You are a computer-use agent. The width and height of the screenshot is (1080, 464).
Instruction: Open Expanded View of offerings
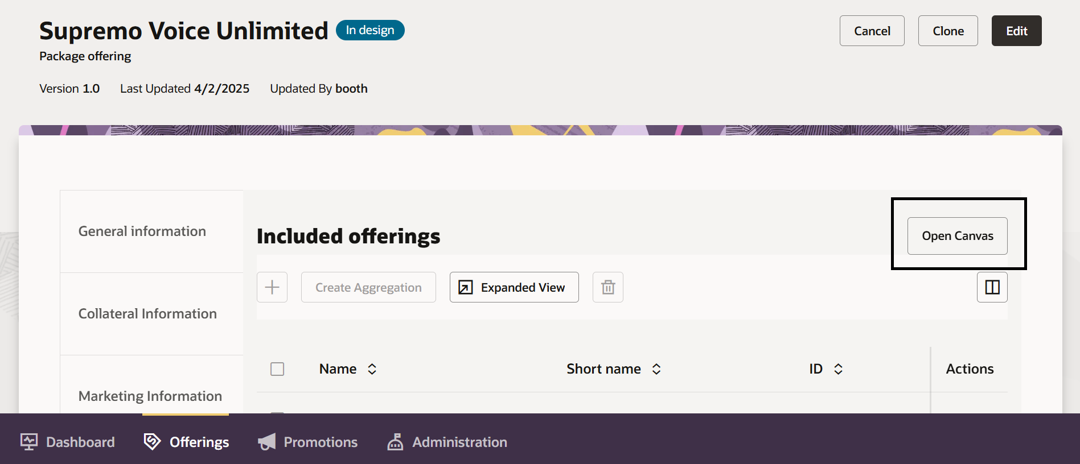(514, 287)
